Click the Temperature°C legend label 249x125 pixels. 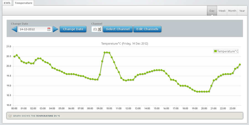click(x=228, y=51)
